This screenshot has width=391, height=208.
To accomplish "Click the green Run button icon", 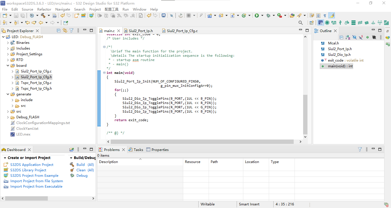I will tap(257, 15).
